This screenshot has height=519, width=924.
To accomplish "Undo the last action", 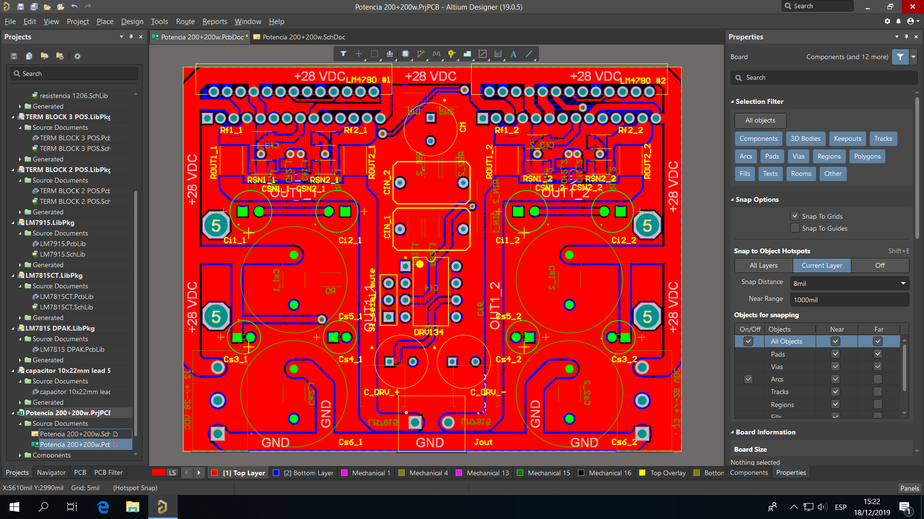I will coord(74,7).
